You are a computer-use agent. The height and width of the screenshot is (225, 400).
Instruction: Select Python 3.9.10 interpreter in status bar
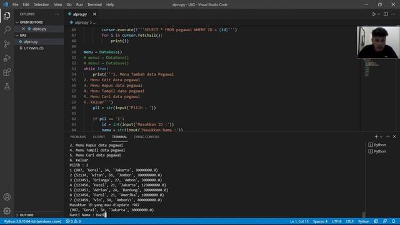[x=32, y=221]
